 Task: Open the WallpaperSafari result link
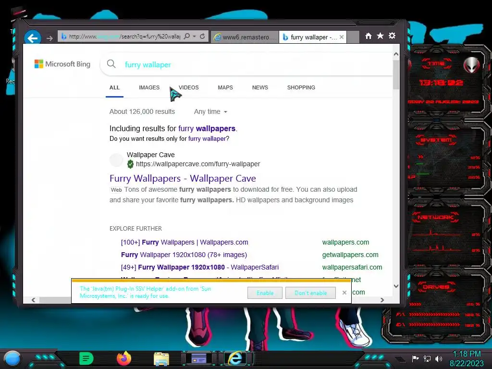[x=199, y=267]
